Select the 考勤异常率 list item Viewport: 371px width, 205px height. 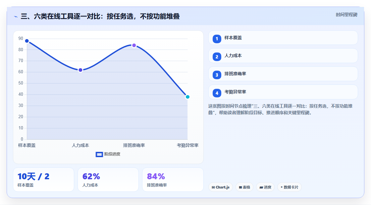click(x=283, y=92)
